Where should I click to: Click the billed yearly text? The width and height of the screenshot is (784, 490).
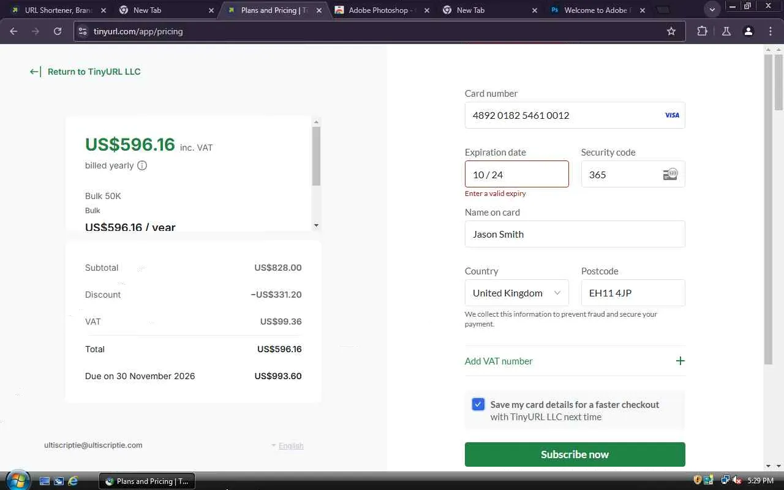pyautogui.click(x=110, y=165)
